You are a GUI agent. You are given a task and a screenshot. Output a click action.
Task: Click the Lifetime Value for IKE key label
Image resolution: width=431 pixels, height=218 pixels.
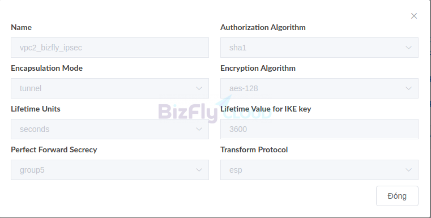[x=266, y=109]
